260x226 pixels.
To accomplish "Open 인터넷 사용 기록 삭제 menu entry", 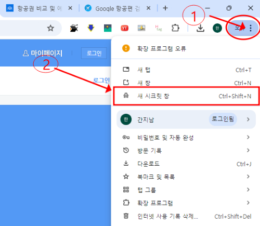I will [186, 216].
